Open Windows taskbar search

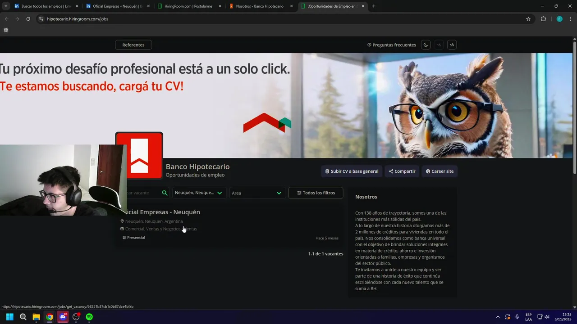pos(23,317)
